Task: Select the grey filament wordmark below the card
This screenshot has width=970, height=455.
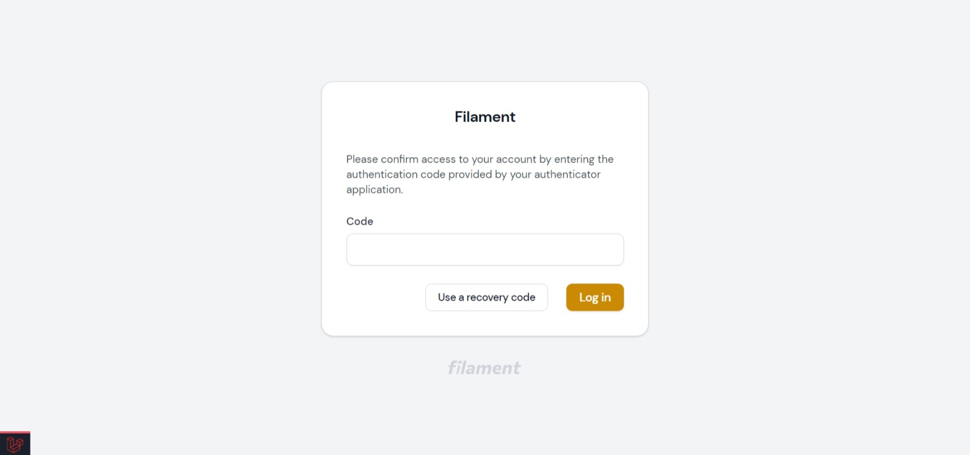Action: pos(484,368)
